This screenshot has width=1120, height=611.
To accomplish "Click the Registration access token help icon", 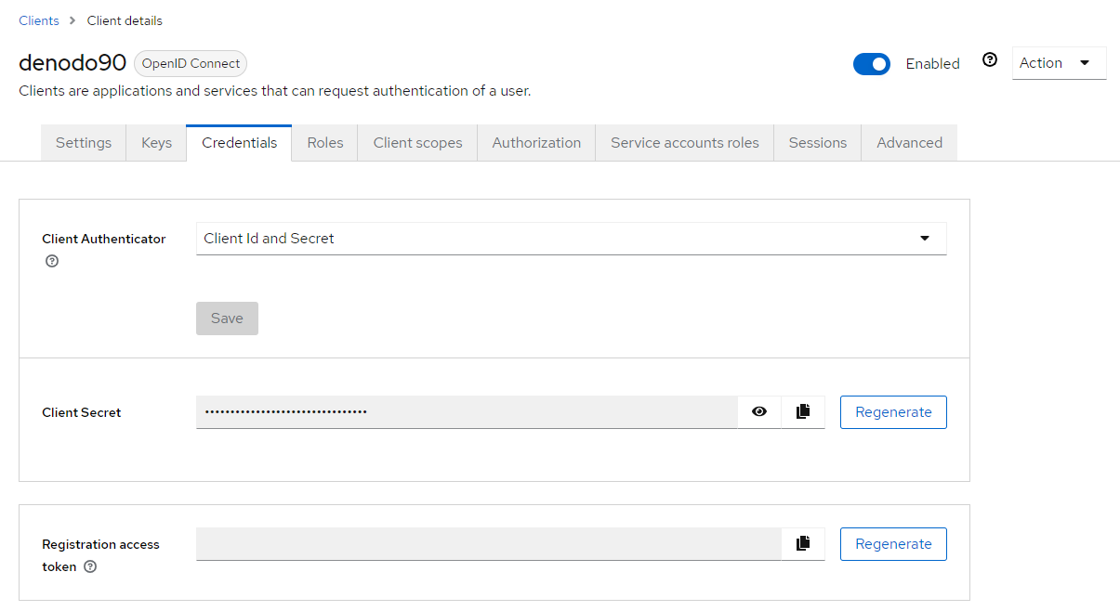I will click(90, 566).
